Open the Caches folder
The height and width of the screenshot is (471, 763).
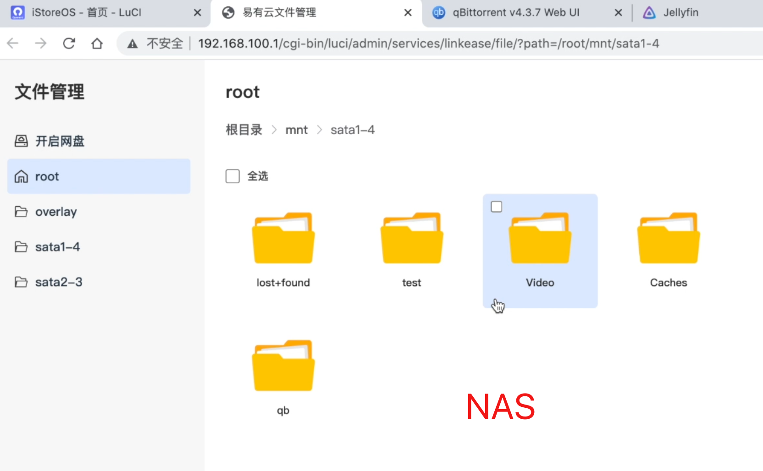tap(668, 238)
